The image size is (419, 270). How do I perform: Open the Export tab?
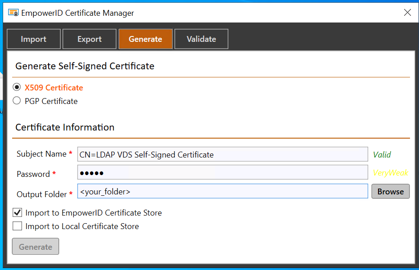point(89,39)
